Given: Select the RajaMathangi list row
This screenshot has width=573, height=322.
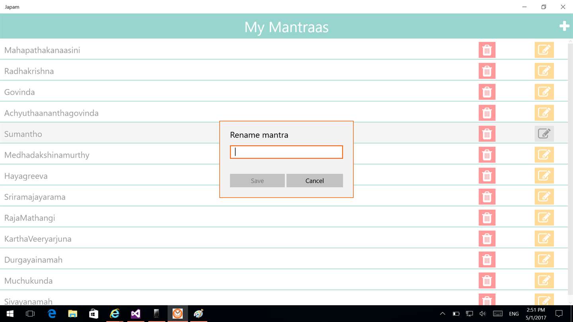Looking at the screenshot, I should click(284, 217).
